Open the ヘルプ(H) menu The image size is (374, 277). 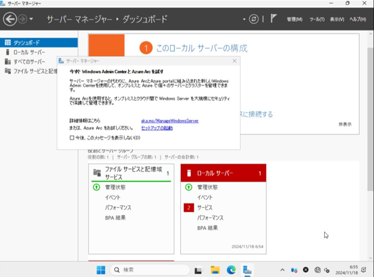pyautogui.click(x=358, y=19)
